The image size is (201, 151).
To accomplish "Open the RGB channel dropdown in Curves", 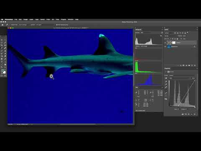I will [x=179, y=78].
